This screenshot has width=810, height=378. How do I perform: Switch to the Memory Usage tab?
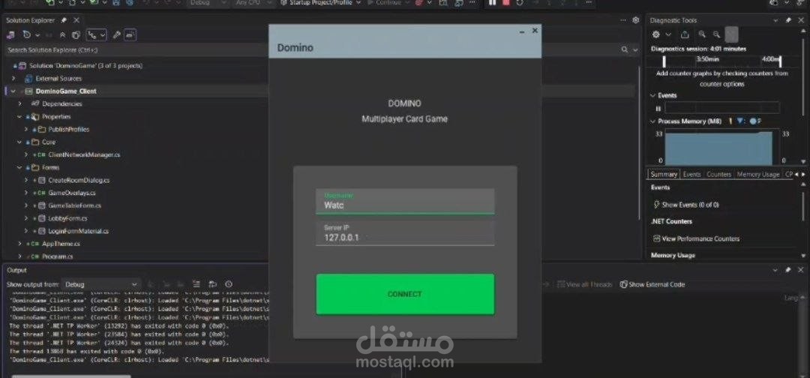[x=757, y=175]
